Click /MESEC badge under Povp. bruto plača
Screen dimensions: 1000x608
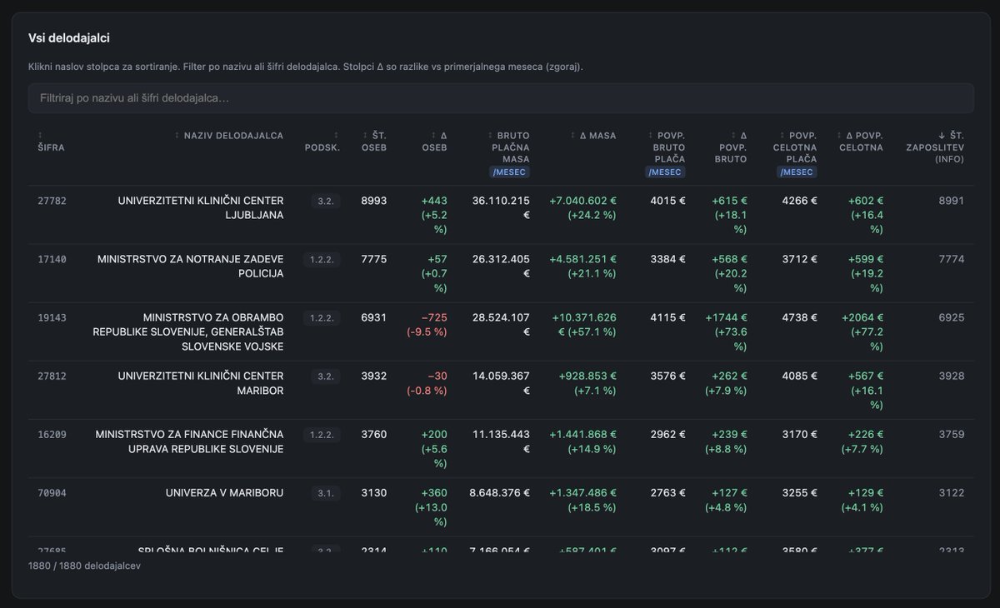(x=665, y=172)
